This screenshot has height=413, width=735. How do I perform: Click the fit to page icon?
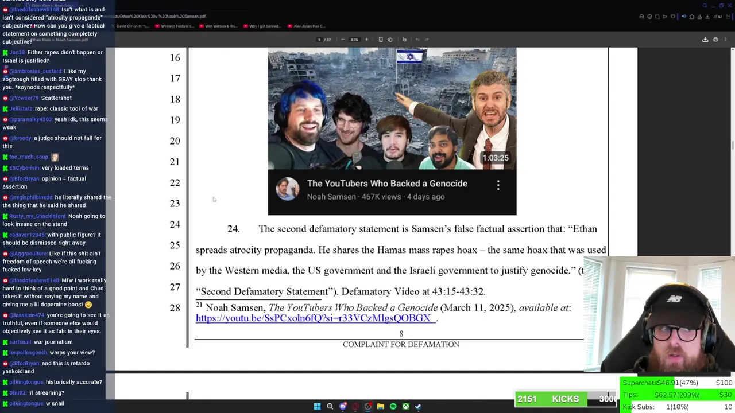(380, 40)
